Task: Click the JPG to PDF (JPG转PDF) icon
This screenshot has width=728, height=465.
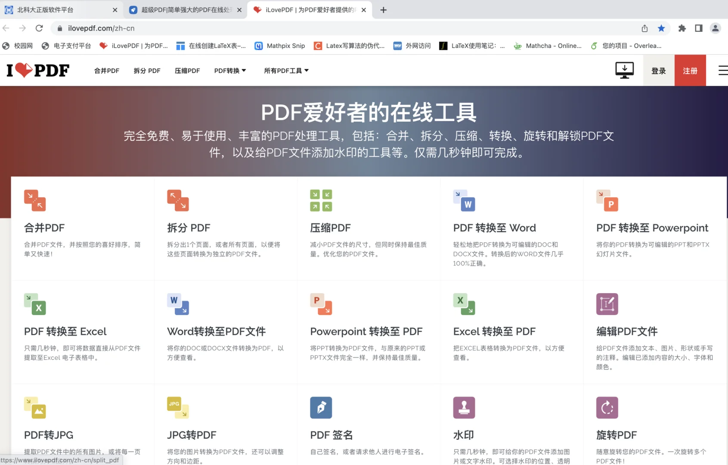Action: click(x=178, y=408)
